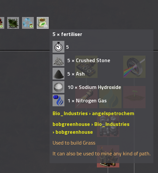Click the Sodium Hydroxide ingredient icon

(58, 87)
